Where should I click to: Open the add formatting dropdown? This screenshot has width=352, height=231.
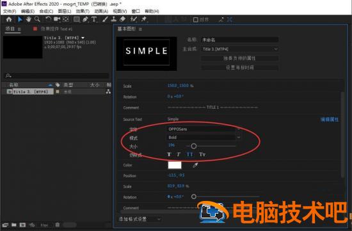pyautogui.click(x=140, y=219)
